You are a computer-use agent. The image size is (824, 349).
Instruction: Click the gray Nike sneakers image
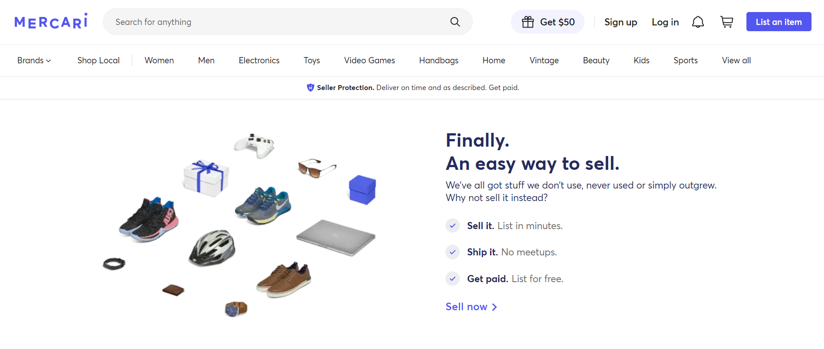coord(263,205)
